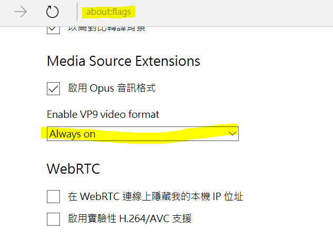Click the chevron arrow on VP9 dropdown
333x240 pixels.
click(x=233, y=134)
